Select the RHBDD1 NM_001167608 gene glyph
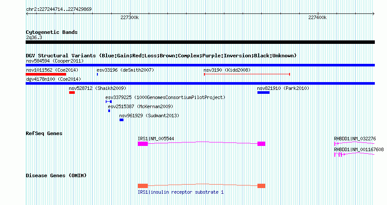Viewport: 387px width, 205px height. pos(354,154)
